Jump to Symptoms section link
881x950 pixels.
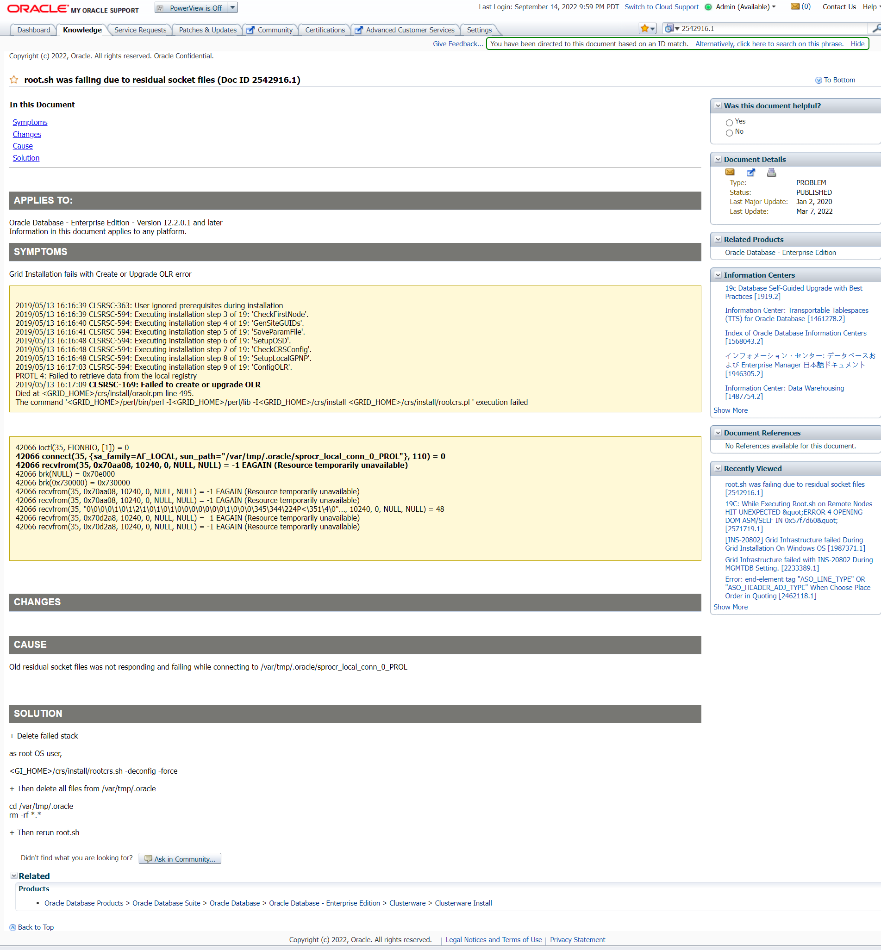[x=30, y=123]
